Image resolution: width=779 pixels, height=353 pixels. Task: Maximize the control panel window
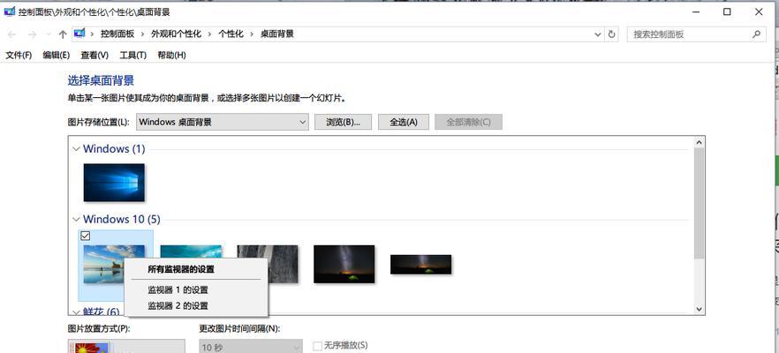point(727,12)
